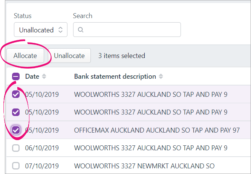
Task: Check the 06/10/2019 Woolworths row checkbox
Action: (x=16, y=148)
